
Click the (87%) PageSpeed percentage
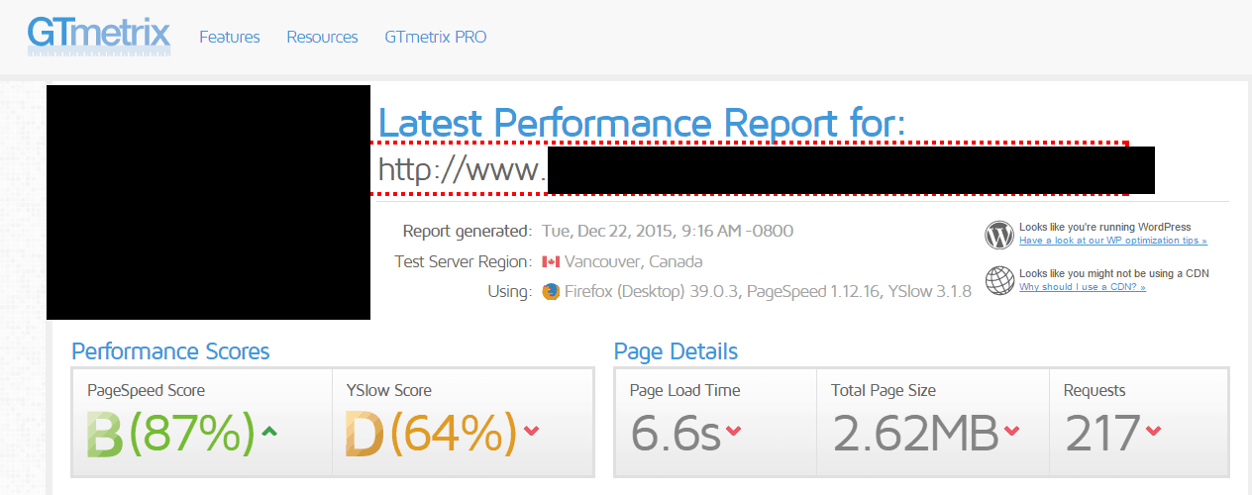[193, 434]
